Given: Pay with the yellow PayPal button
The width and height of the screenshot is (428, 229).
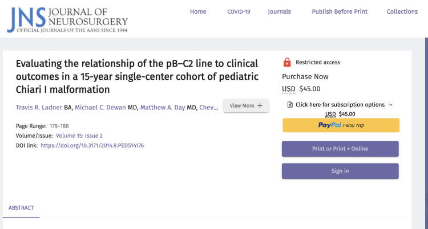Looking at the screenshot, I should pyautogui.click(x=341, y=125).
